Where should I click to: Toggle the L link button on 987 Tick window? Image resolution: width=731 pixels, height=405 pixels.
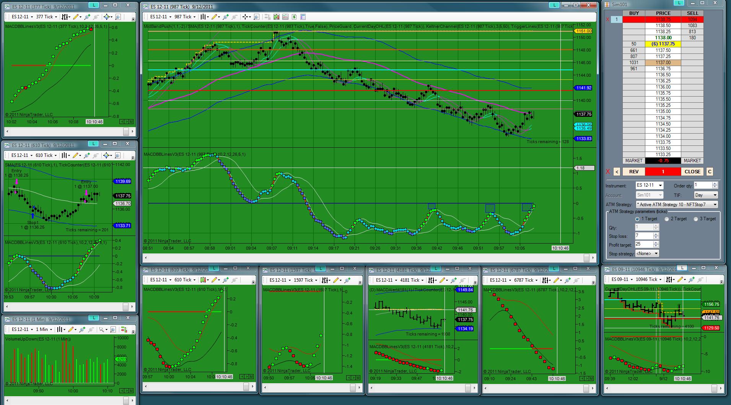pyautogui.click(x=554, y=5)
